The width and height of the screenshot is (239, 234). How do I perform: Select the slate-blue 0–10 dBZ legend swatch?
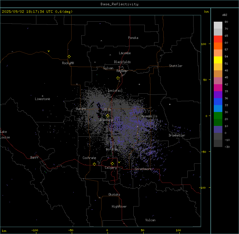[x=218, y=130]
